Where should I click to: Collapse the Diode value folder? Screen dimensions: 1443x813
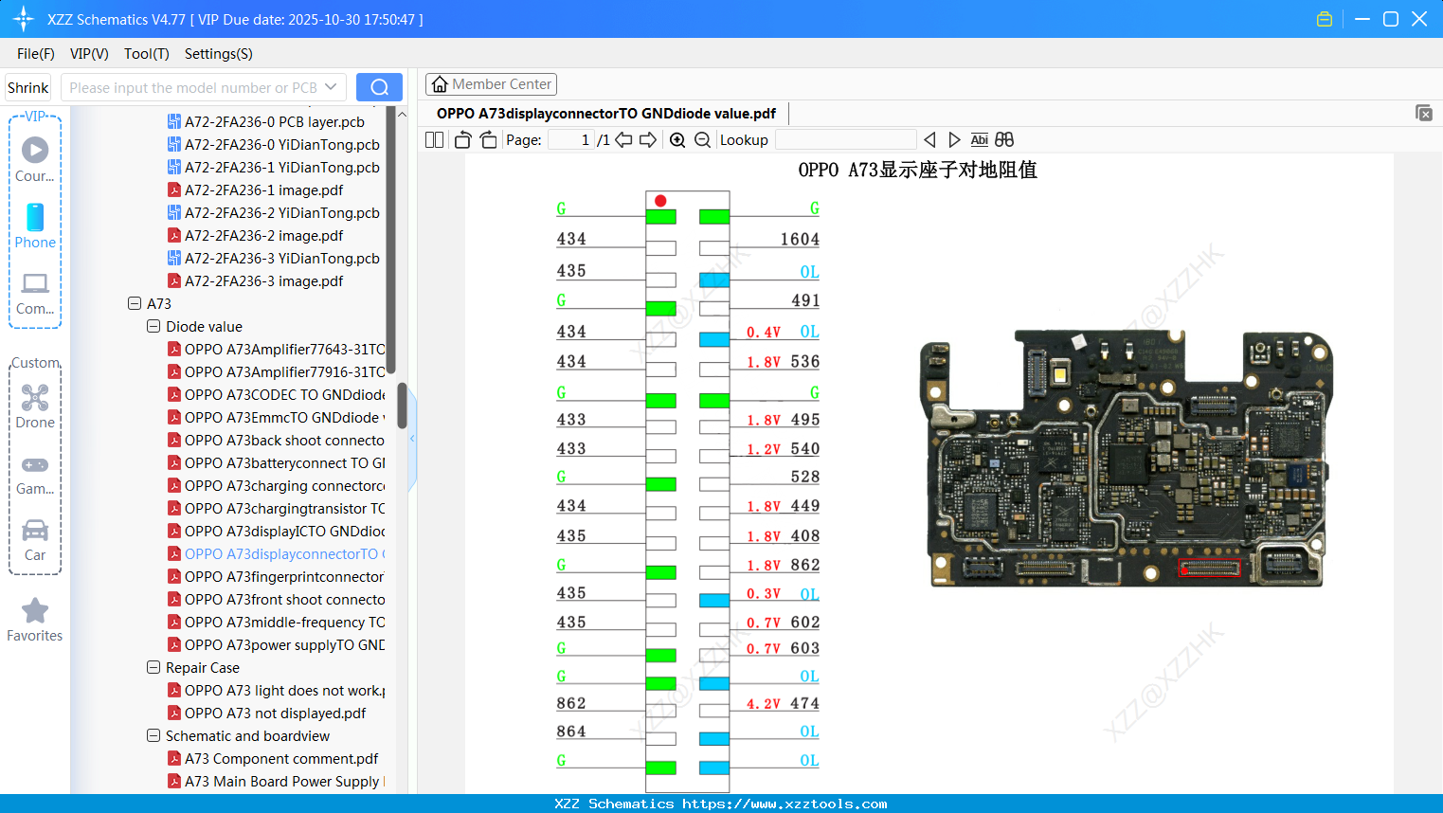coord(153,326)
